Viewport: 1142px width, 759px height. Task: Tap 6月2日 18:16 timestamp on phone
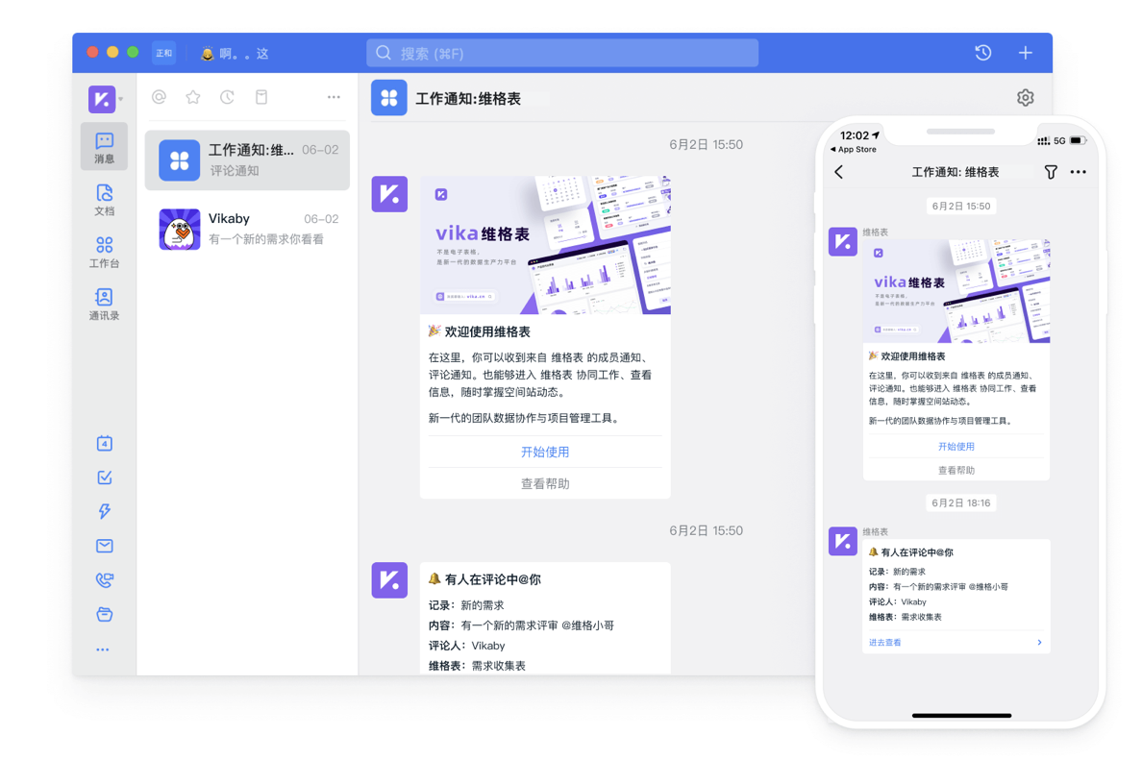tap(960, 502)
